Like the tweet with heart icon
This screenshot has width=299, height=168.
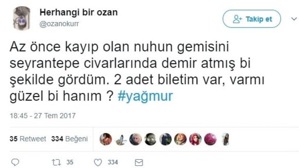pyautogui.click(x=98, y=162)
